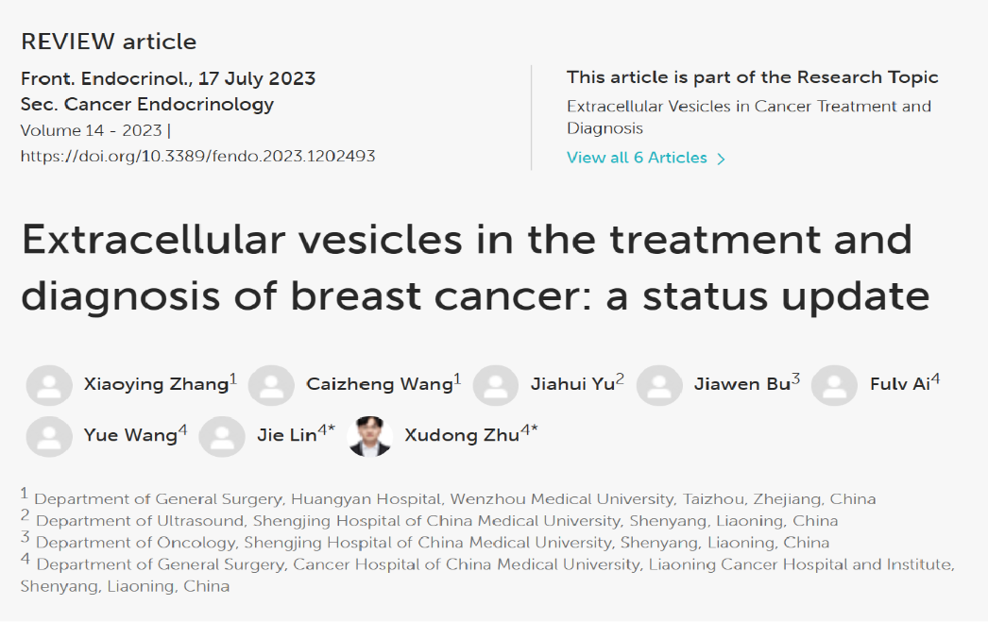This screenshot has width=988, height=622.
Task: Click author name Xudong Zhu
Action: pos(462,435)
